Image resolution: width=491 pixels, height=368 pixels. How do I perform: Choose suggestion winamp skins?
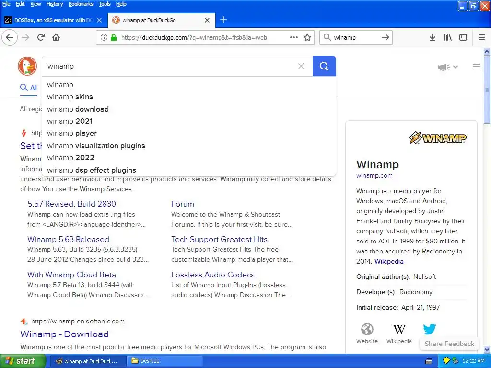click(189, 97)
